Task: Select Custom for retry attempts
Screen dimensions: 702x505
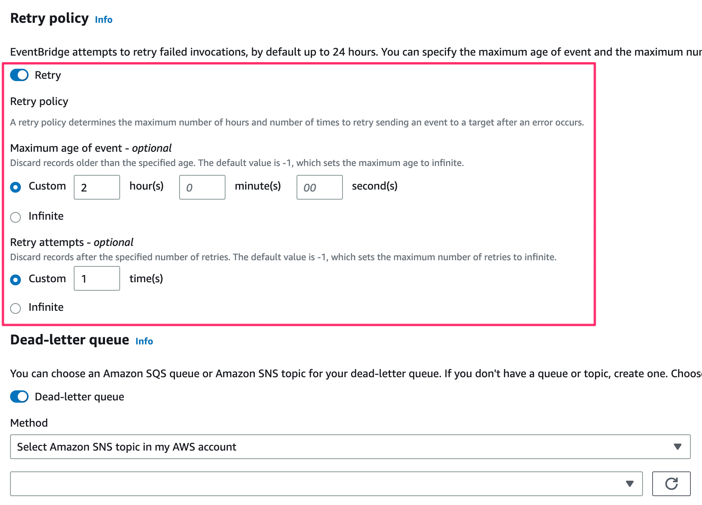Action: tap(15, 279)
